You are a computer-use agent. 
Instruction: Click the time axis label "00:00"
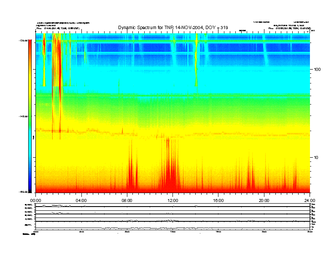[35, 201]
